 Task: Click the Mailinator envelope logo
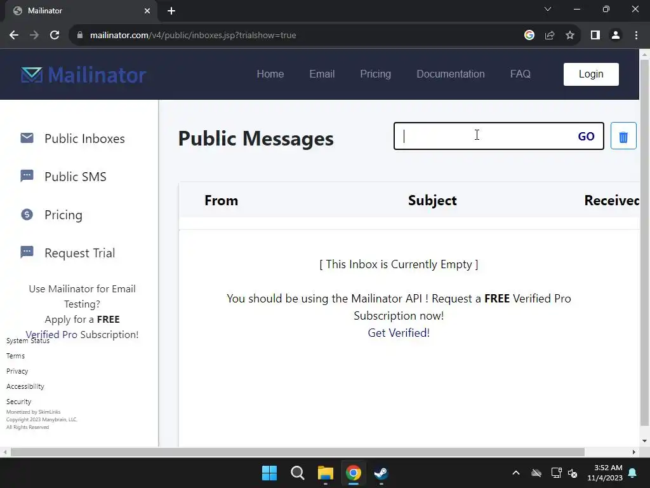tap(32, 75)
